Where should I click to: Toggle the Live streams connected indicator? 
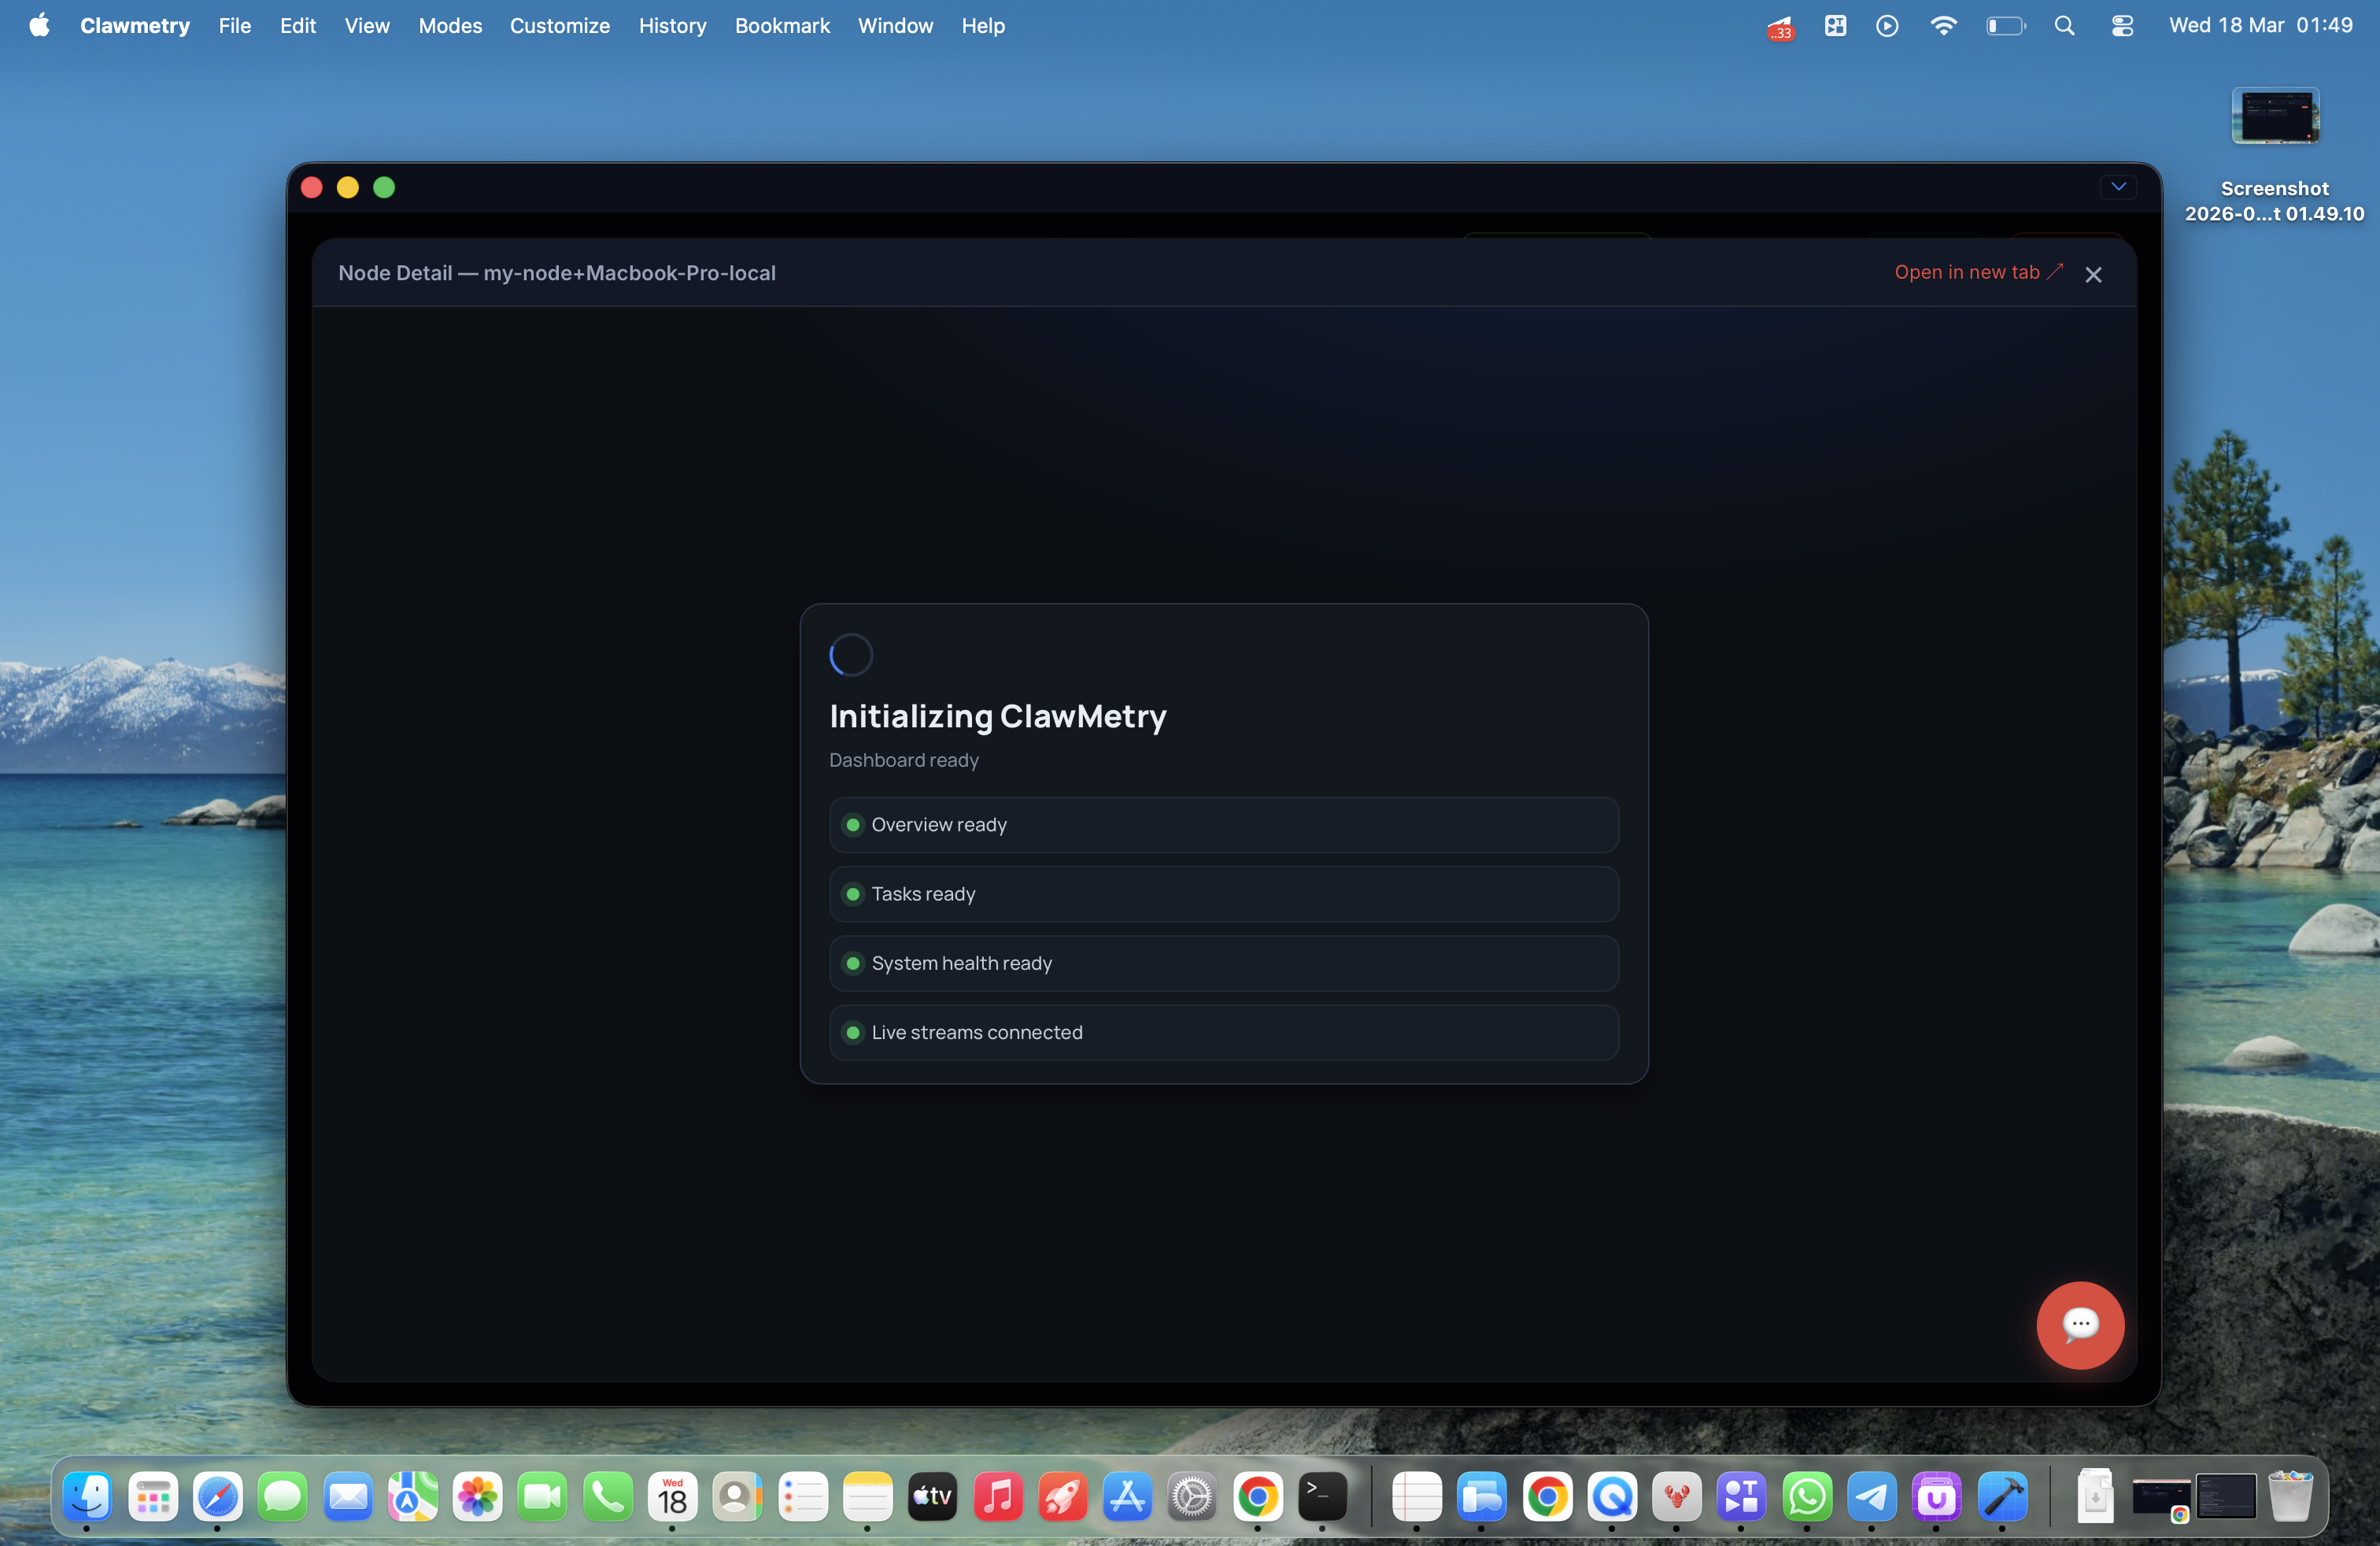pyautogui.click(x=853, y=1032)
